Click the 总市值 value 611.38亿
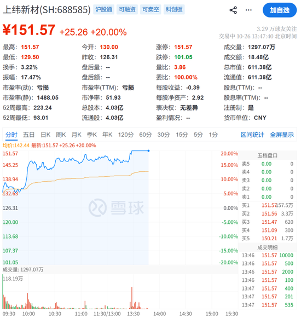301x318 pixels. pos(260,67)
